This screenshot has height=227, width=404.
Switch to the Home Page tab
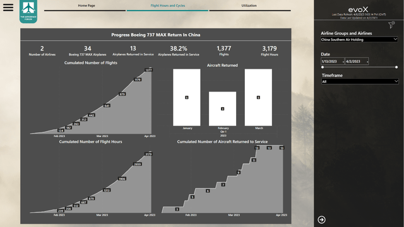[x=86, y=6]
